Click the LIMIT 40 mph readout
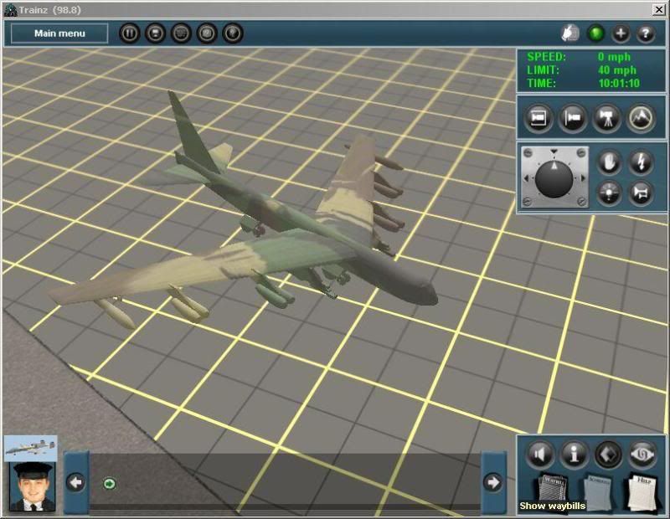Viewport: 670px width, 519px height. point(581,70)
